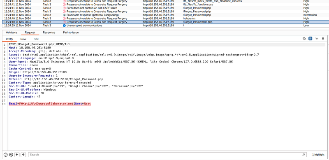The image size is (329, 160).
Task: Open the Path to issue tab
Action: [x=71, y=32]
